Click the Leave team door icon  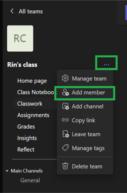[x=65, y=134]
